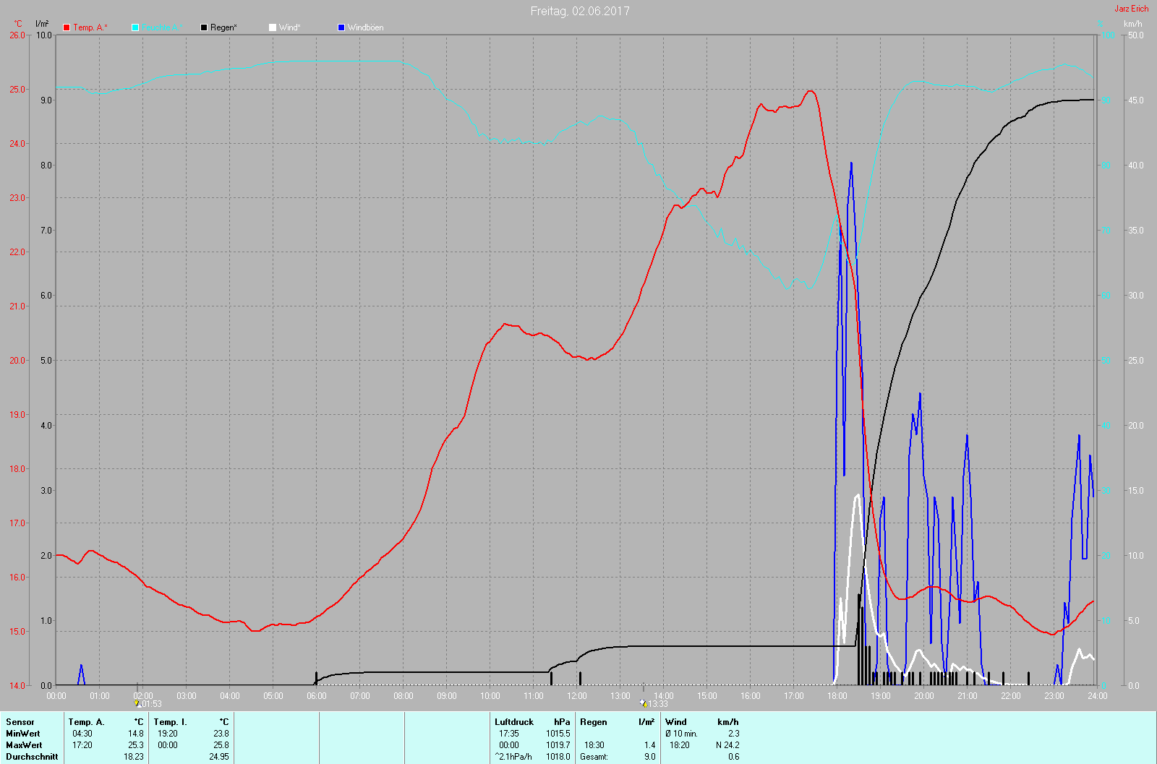Click the max temperature time 17:20
Screen dimensions: 1157x764
(82, 745)
